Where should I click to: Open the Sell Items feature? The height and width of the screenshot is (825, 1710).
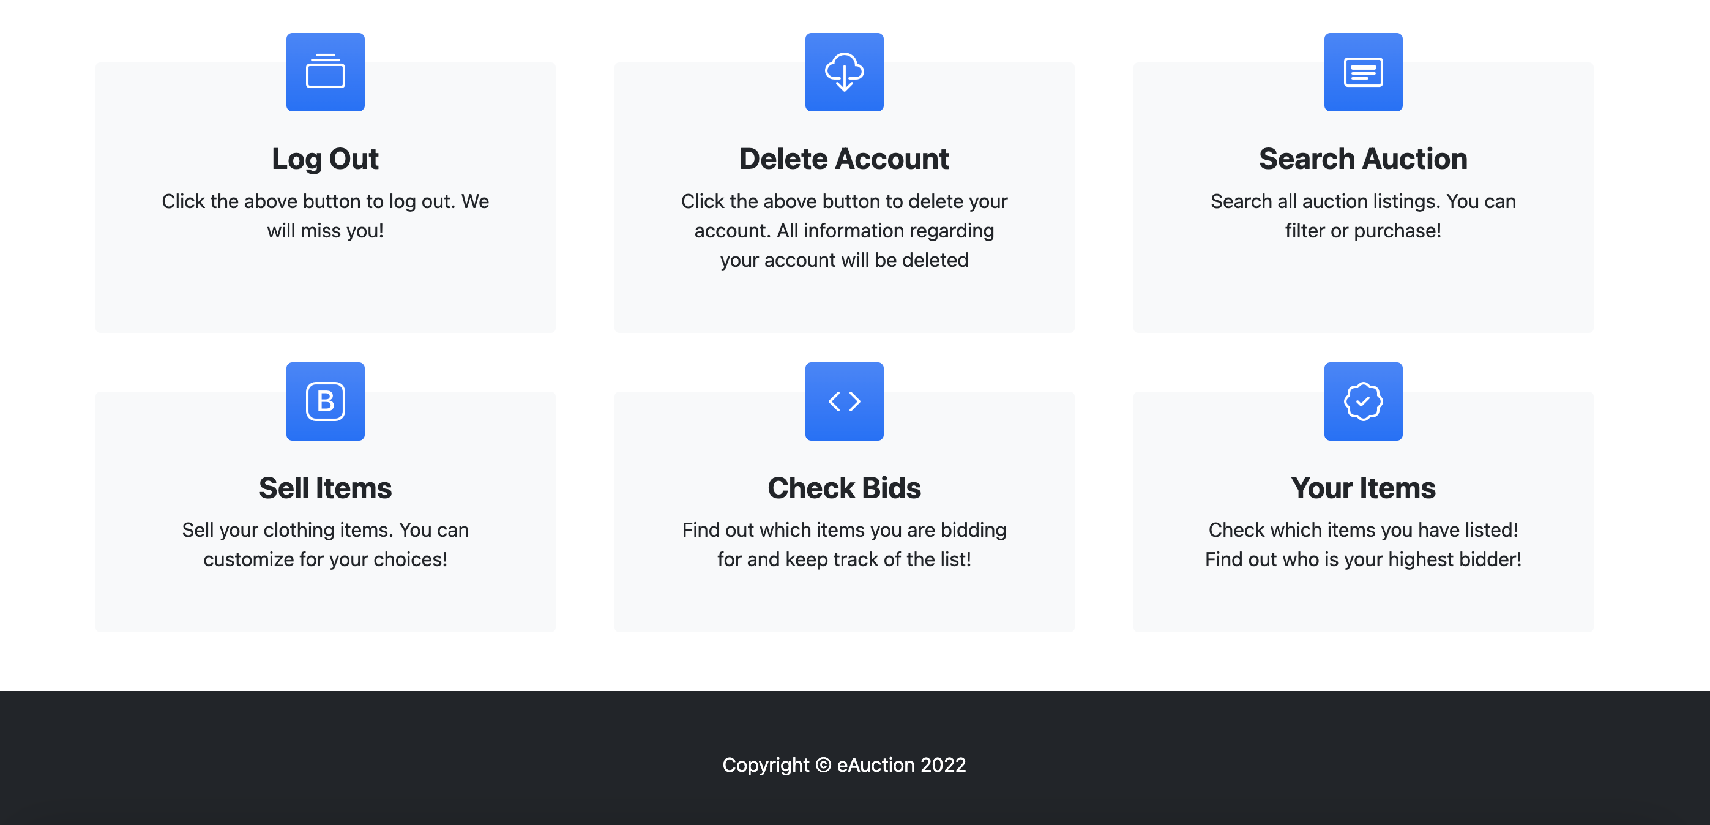tap(325, 488)
